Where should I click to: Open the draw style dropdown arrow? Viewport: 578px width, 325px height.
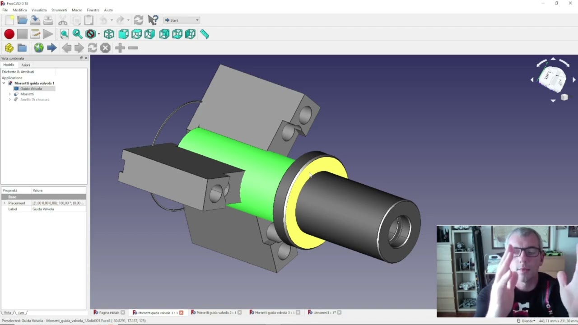tap(98, 34)
